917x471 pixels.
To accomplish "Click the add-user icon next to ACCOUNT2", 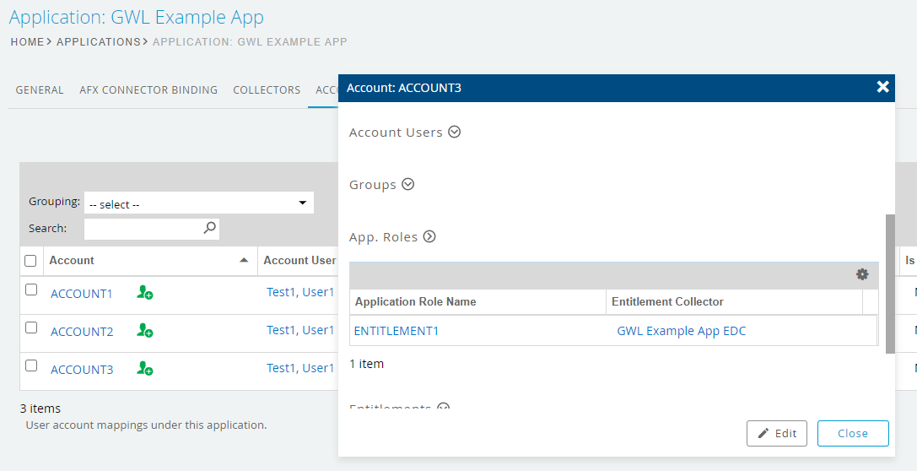I will (145, 331).
